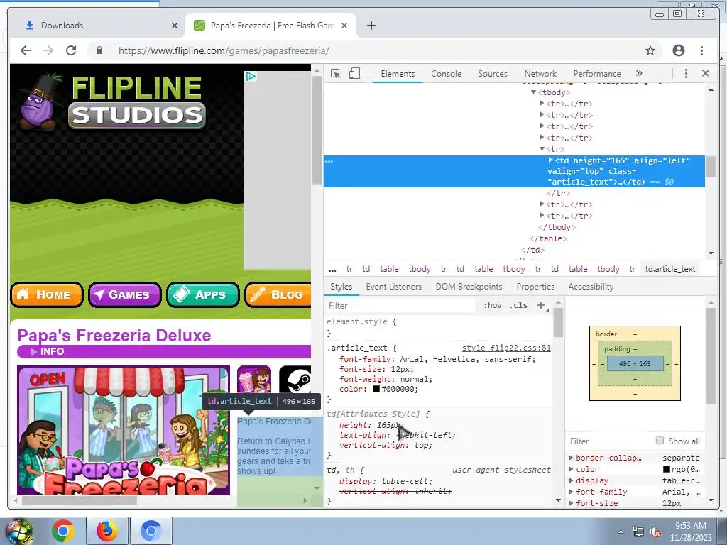
Task: Click the Freezeria app icon thumbnail
Action: pyautogui.click(x=254, y=380)
